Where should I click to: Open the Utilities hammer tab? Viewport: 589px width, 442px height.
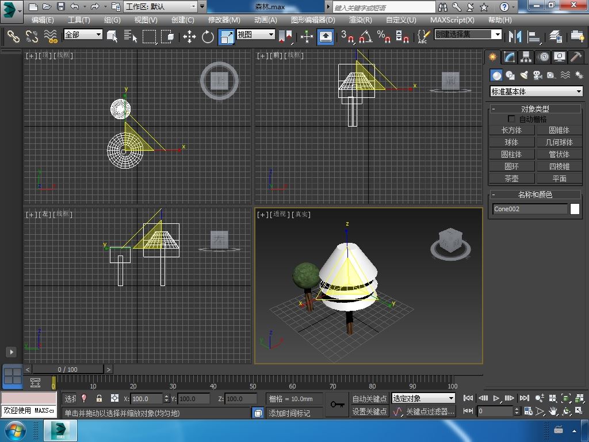(x=576, y=57)
